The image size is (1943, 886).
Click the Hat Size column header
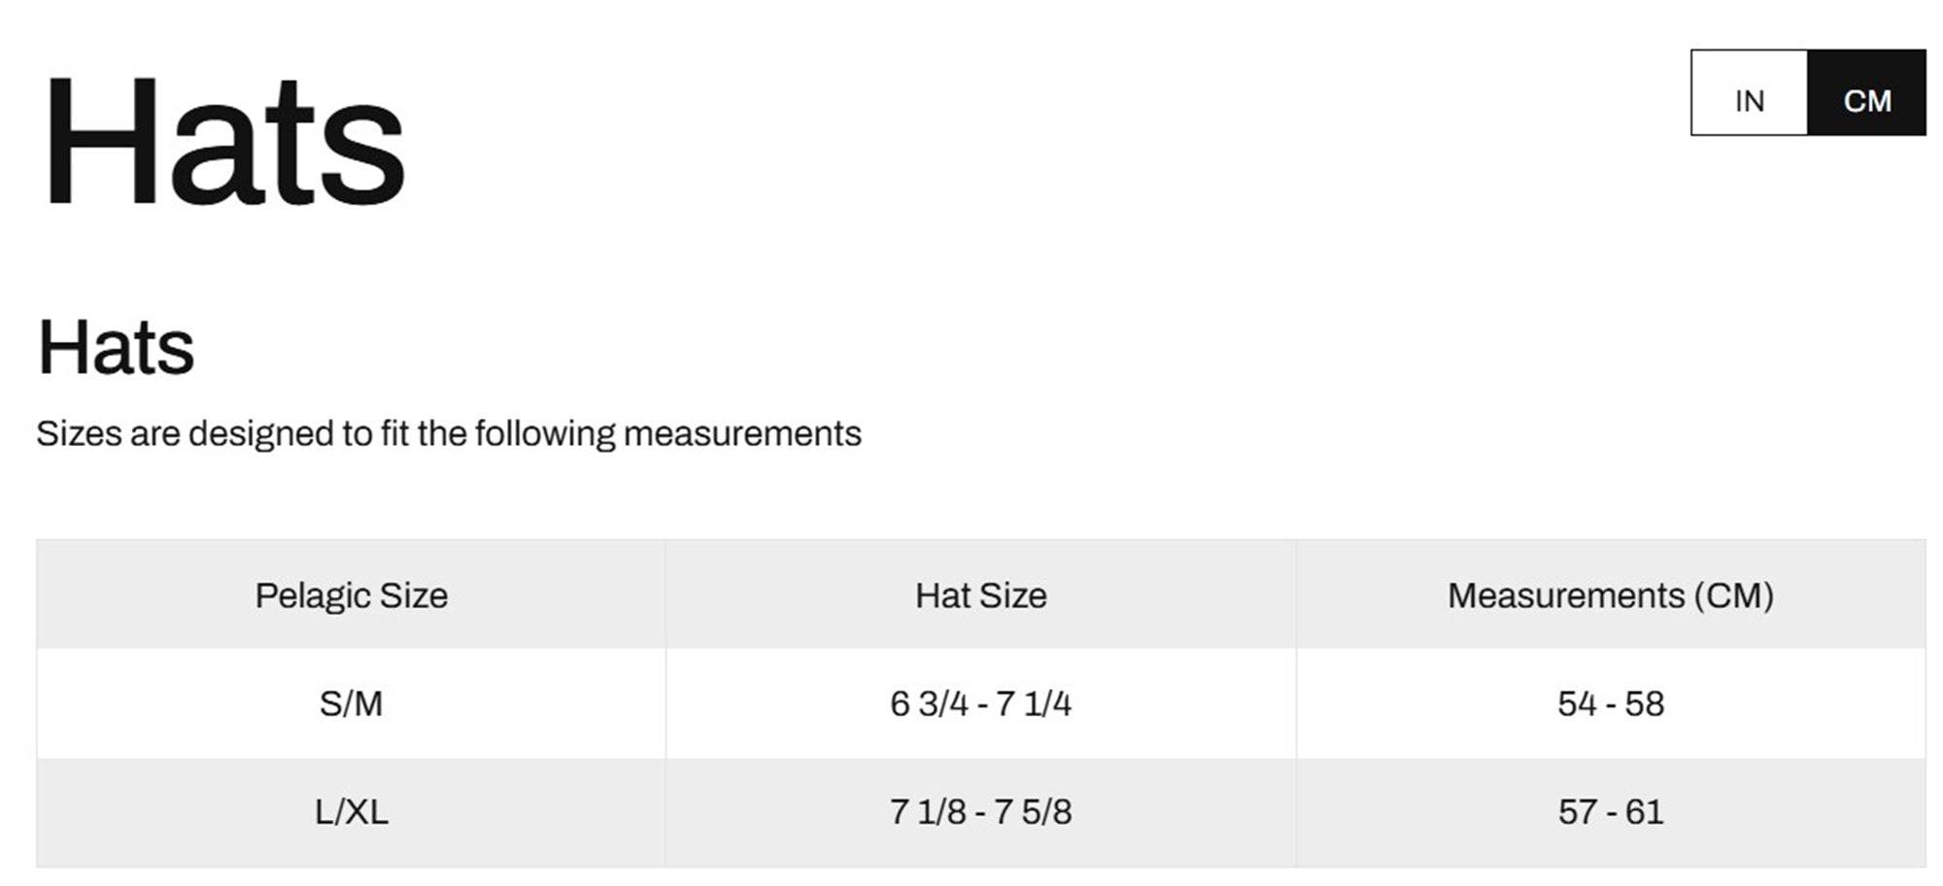click(981, 595)
